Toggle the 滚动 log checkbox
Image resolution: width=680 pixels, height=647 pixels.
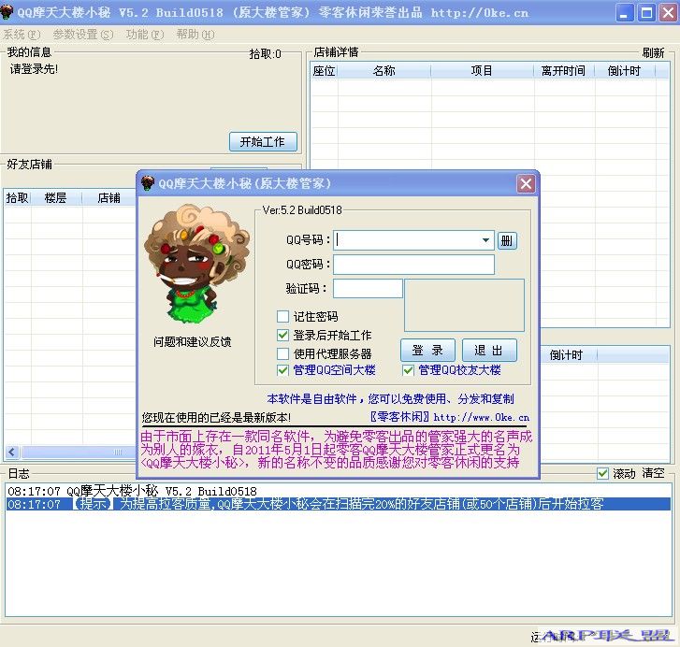[x=602, y=473]
